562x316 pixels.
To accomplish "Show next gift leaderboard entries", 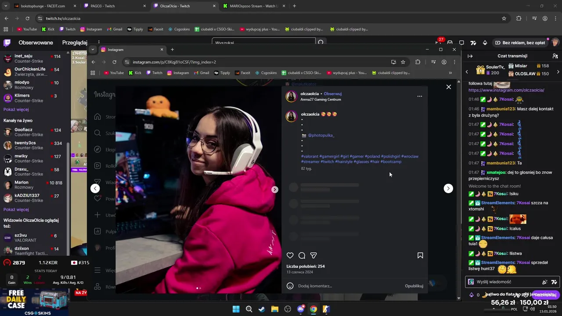I will (x=558, y=72).
